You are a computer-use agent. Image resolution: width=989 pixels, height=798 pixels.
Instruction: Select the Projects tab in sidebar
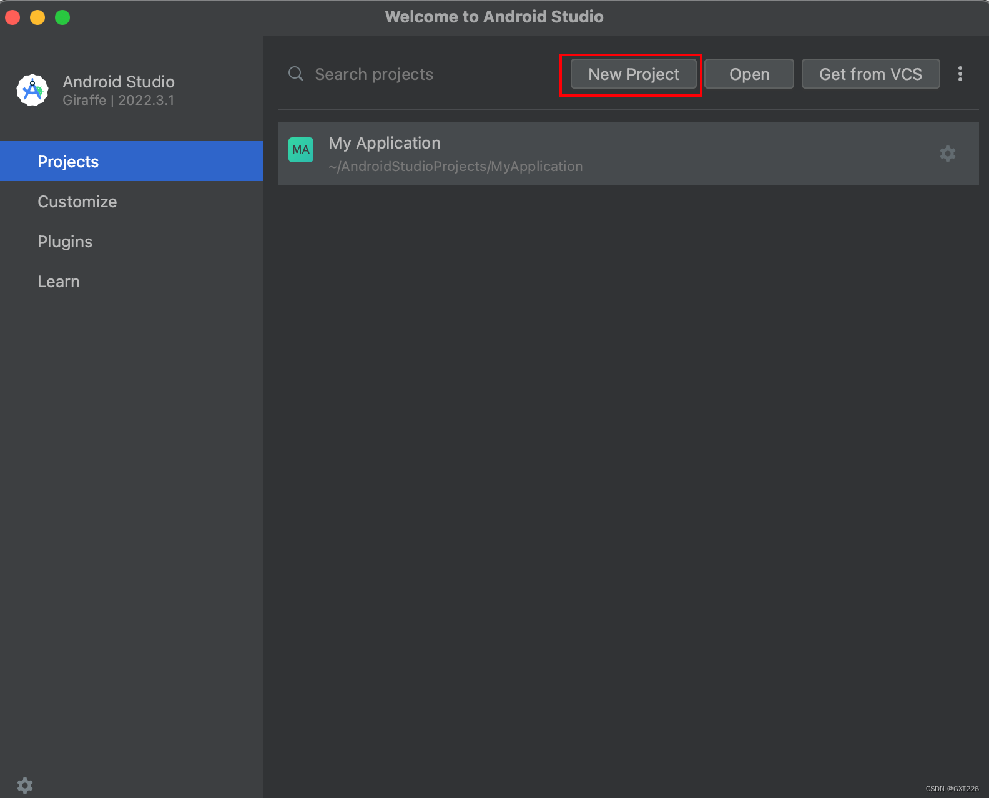[x=132, y=161]
